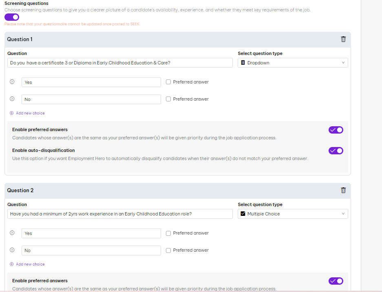Check preferred answer for 'No' in Question 1

[168, 99]
